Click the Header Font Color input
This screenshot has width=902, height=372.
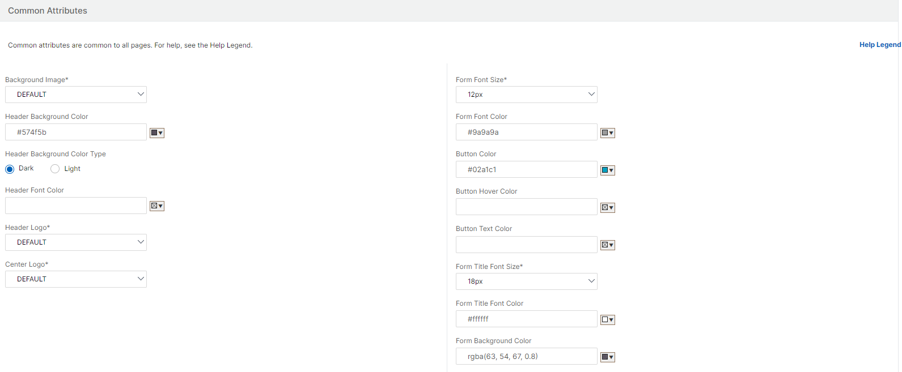click(x=76, y=206)
